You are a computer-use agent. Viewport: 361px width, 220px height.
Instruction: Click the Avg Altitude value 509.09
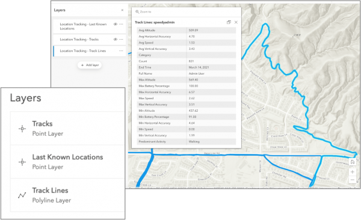193,30
